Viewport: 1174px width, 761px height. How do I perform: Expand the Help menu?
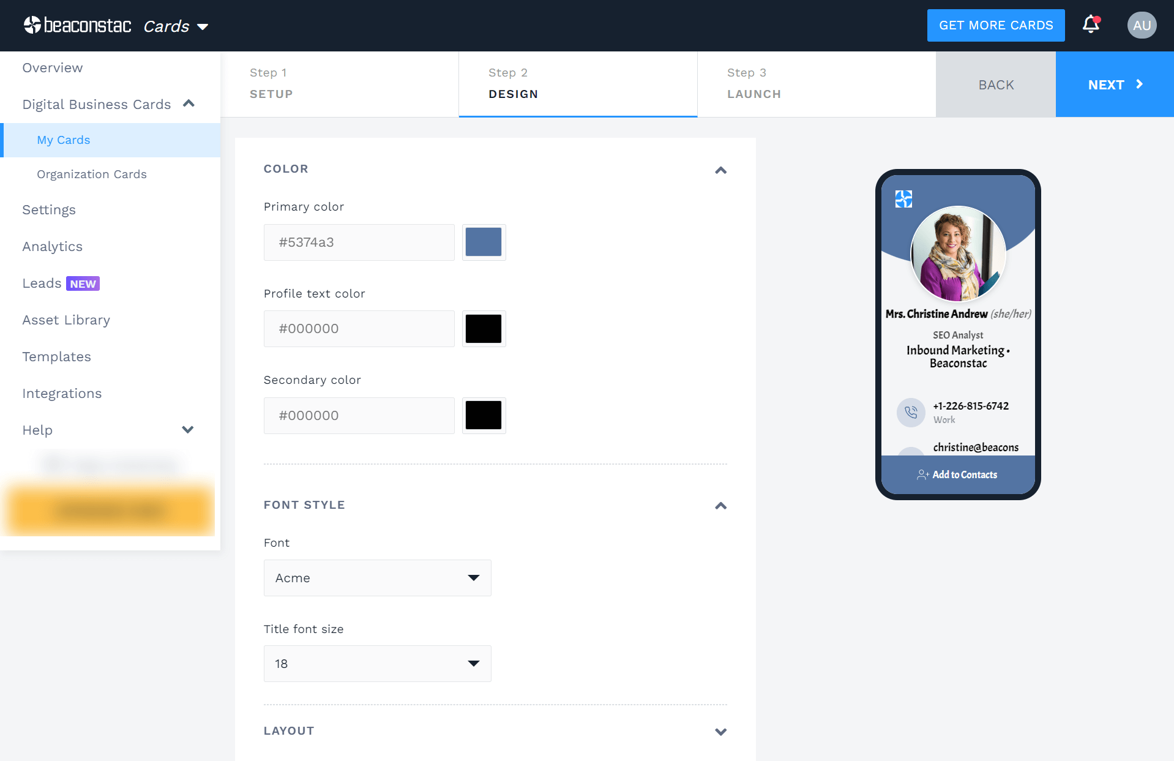pyautogui.click(x=188, y=430)
